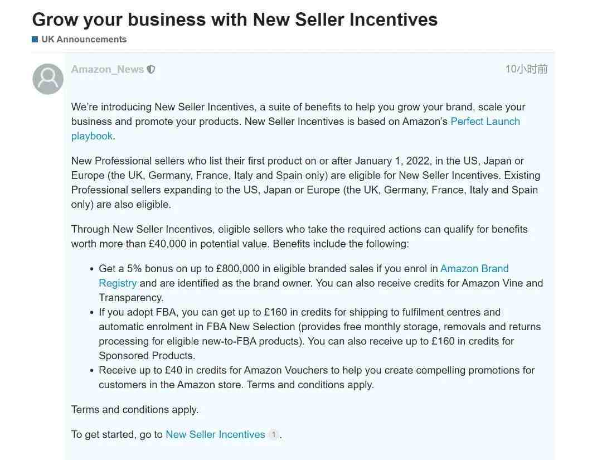The image size is (602, 460).
Task: Open the UK Announcements category
Action: (x=84, y=40)
